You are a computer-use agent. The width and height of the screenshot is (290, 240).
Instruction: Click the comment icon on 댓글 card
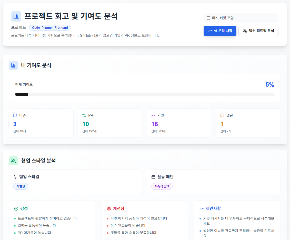click(222, 115)
